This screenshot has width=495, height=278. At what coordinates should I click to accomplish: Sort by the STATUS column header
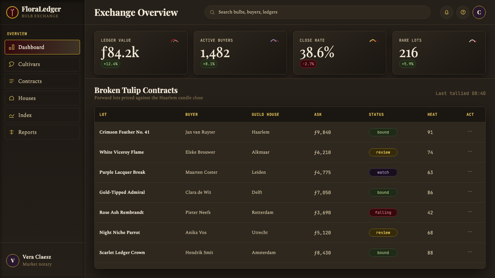tap(376, 114)
